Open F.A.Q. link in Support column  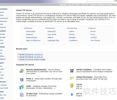point(93,35)
